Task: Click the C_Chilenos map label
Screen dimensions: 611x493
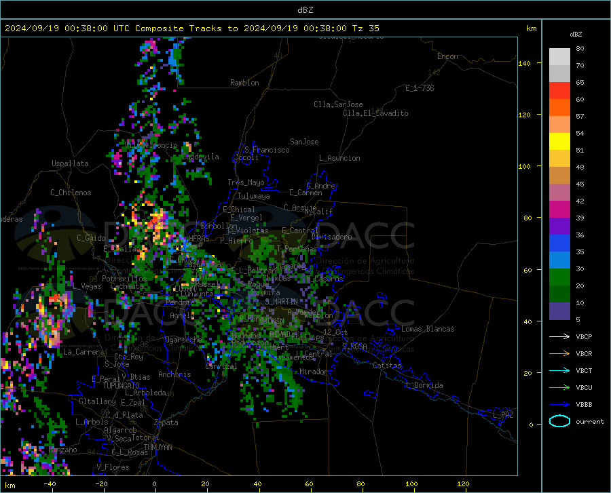Action: 71,193
